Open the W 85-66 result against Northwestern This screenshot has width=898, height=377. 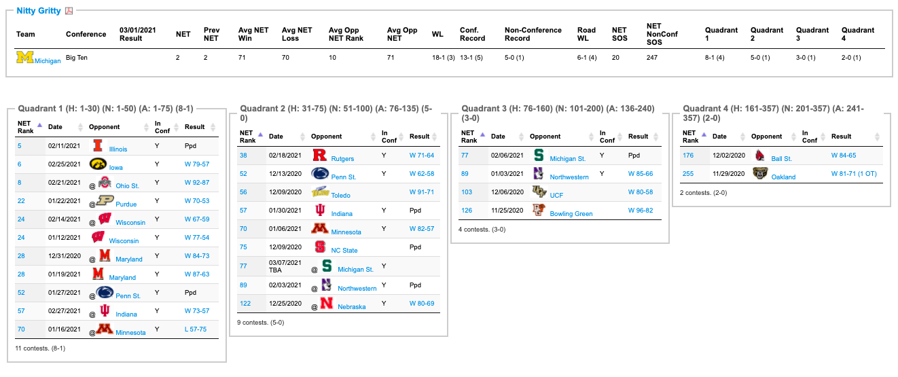click(641, 173)
